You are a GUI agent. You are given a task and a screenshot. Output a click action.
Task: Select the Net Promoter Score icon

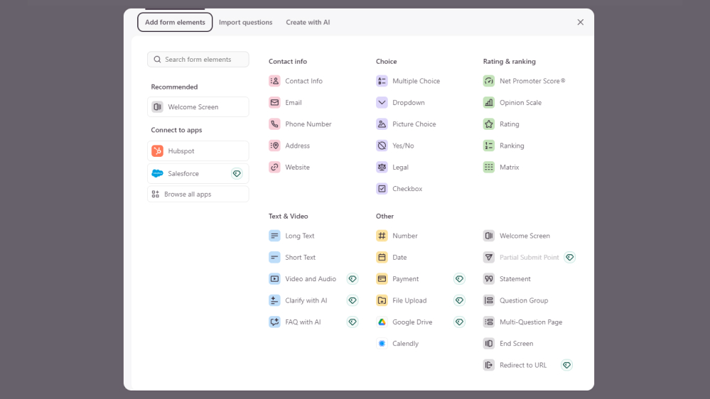click(489, 81)
